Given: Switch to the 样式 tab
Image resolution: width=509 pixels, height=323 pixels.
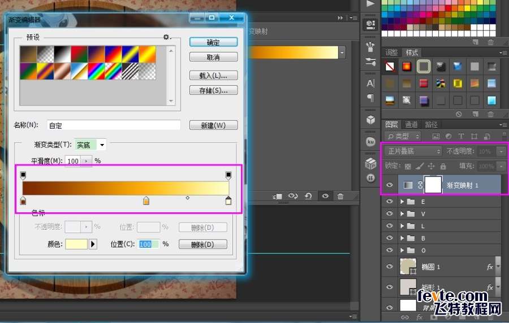Looking at the screenshot, I should pyautogui.click(x=412, y=52).
